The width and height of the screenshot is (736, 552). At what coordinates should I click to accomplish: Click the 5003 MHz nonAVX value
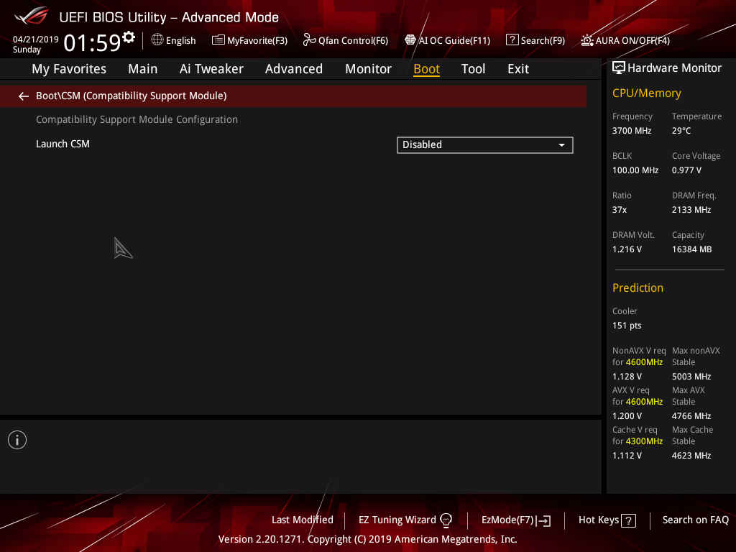[691, 377]
